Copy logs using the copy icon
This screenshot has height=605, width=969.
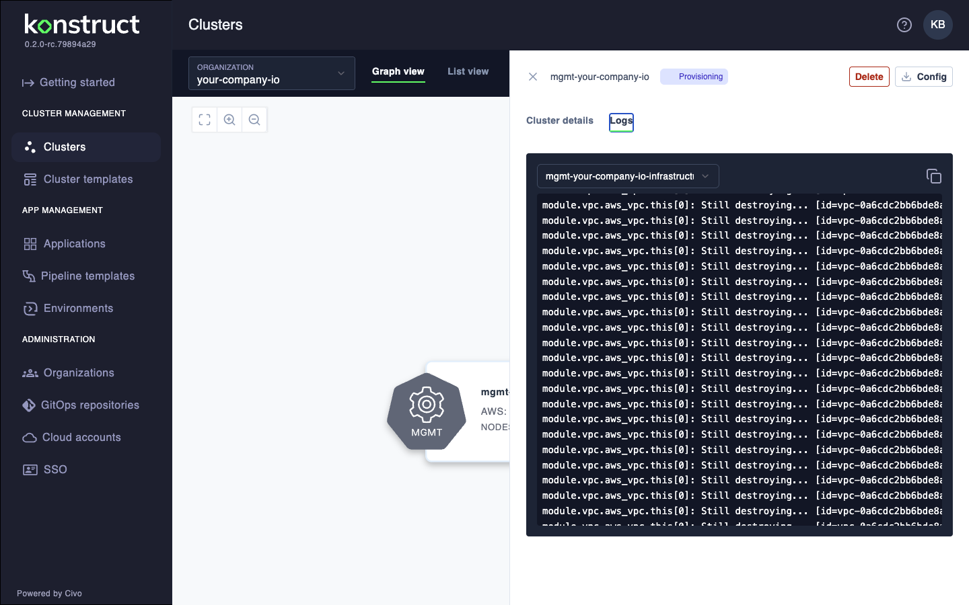[934, 175]
